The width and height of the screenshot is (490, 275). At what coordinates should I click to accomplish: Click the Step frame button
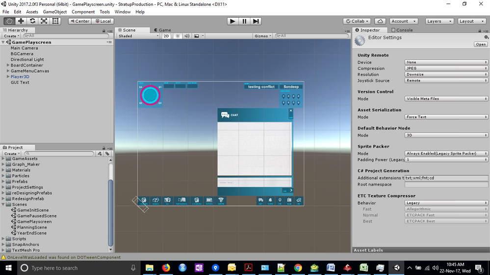256,21
